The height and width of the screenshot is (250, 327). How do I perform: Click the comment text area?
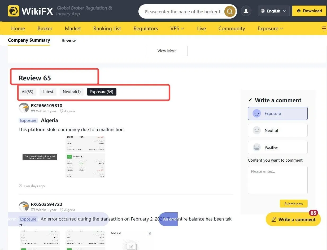point(278,180)
